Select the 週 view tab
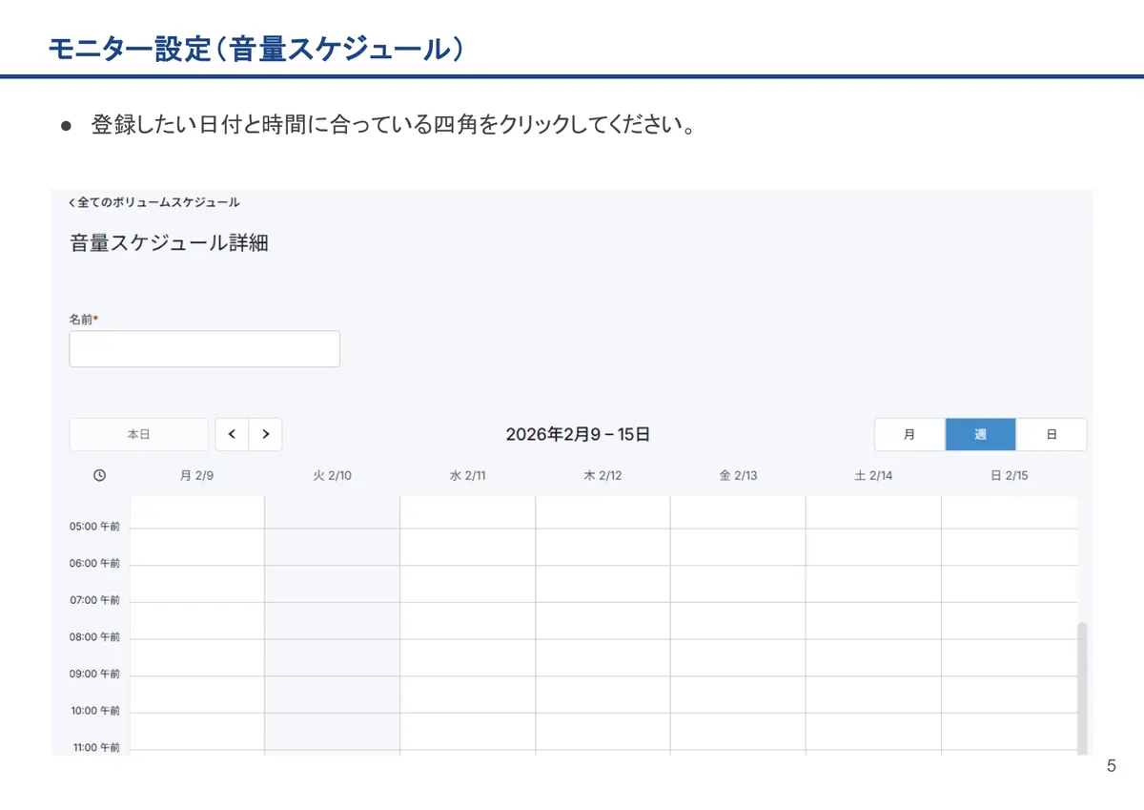The image size is (1144, 810). pos(981,434)
